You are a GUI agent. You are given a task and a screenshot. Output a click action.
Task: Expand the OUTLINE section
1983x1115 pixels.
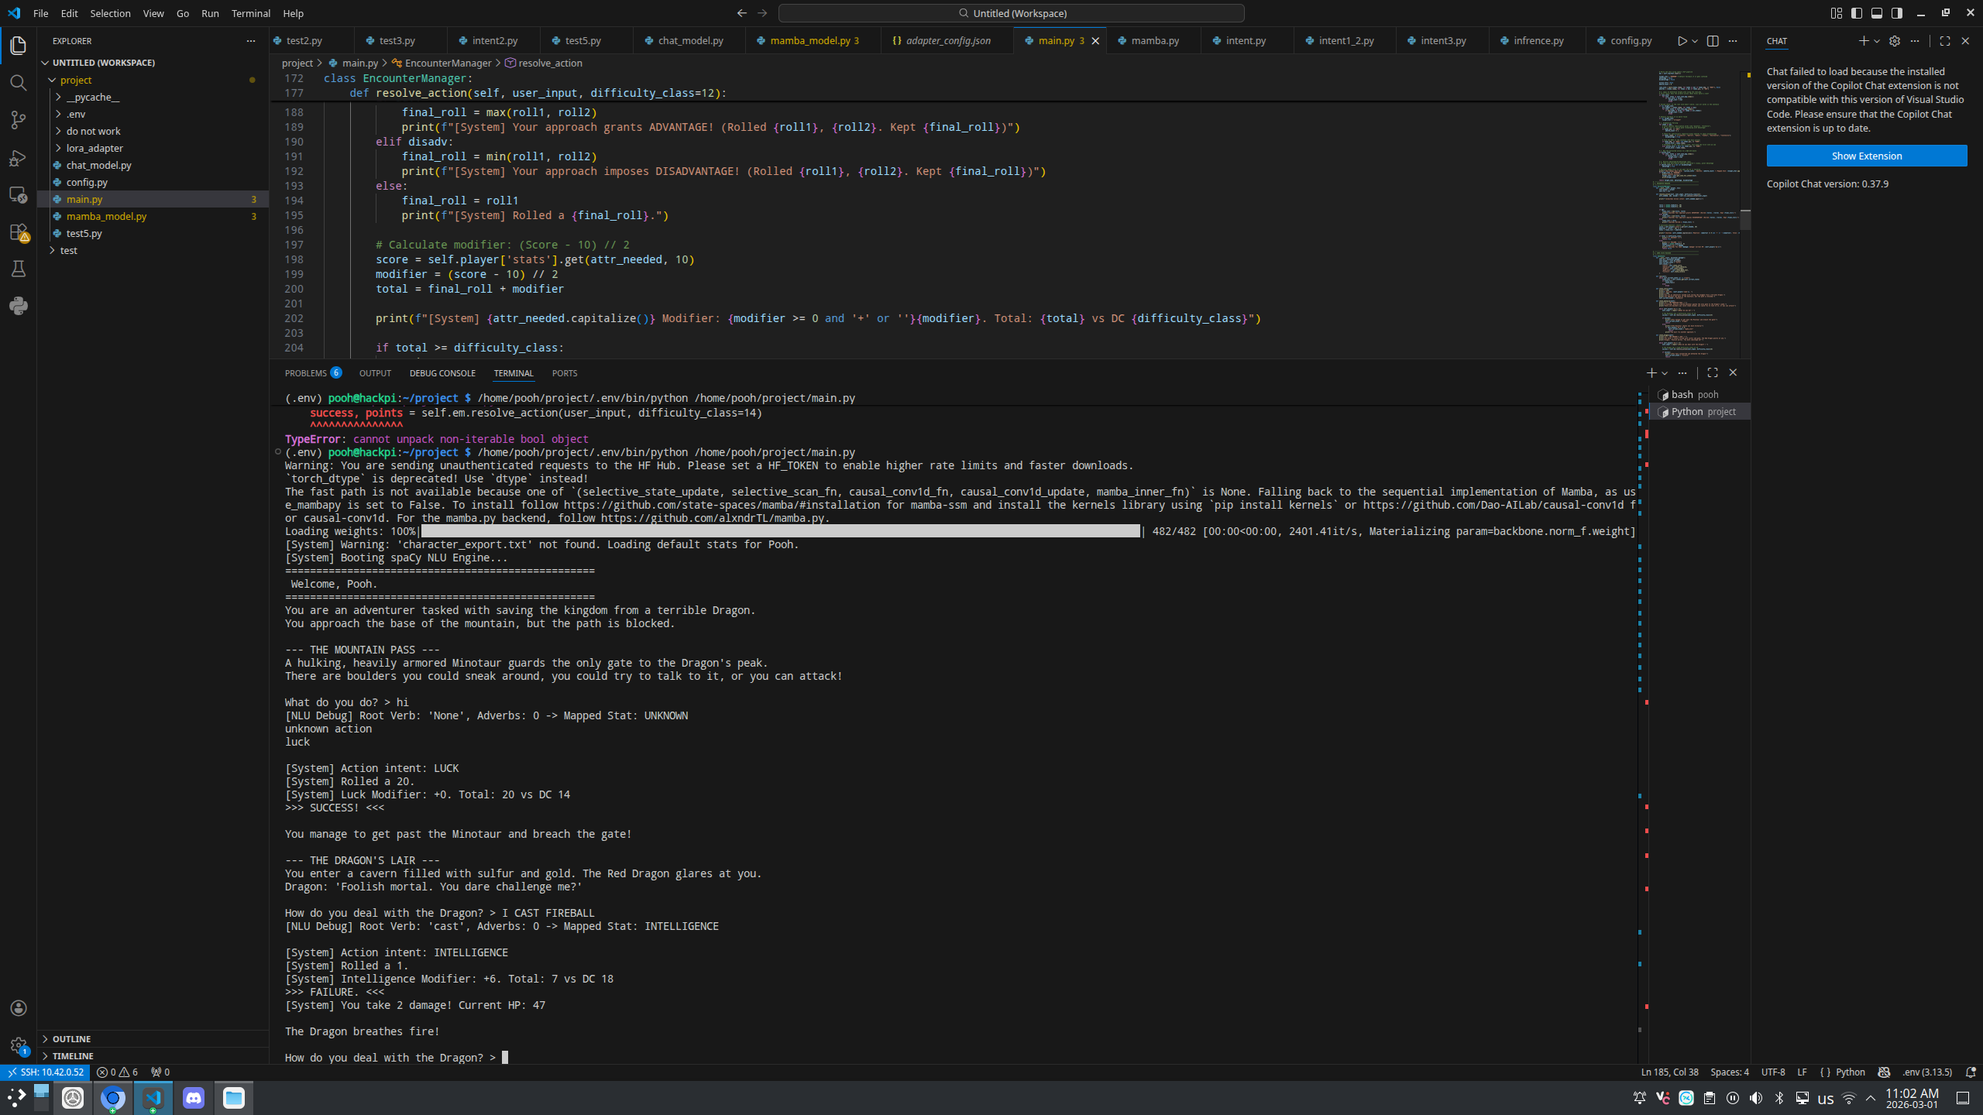(x=71, y=1038)
